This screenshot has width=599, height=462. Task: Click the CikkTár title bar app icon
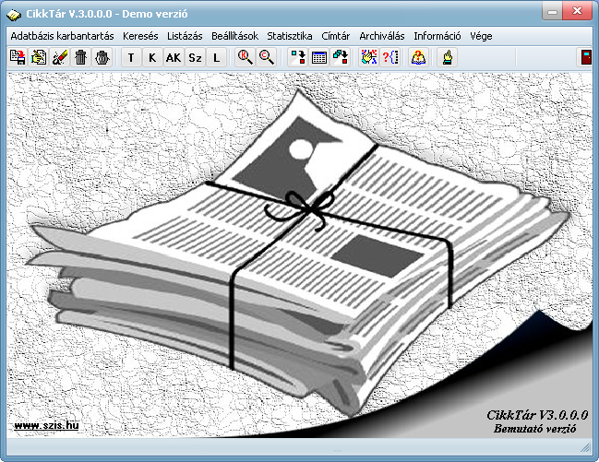point(14,15)
